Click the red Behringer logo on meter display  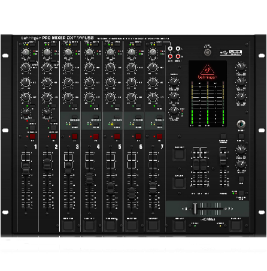coord(207,72)
